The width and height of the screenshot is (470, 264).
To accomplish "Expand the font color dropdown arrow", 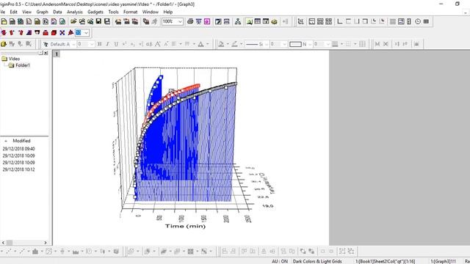I will pos(207,44).
